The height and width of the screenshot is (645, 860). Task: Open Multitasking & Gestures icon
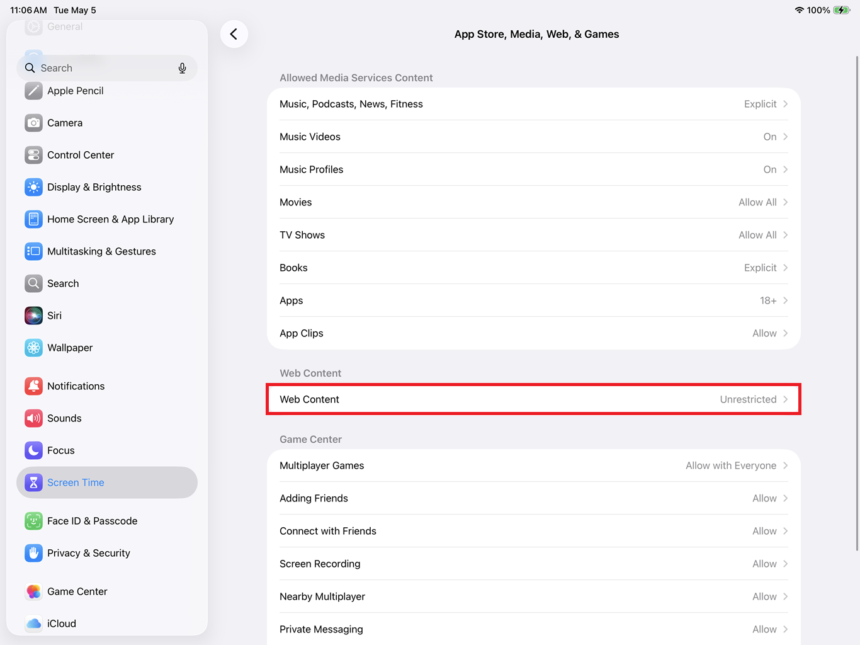pyautogui.click(x=33, y=251)
